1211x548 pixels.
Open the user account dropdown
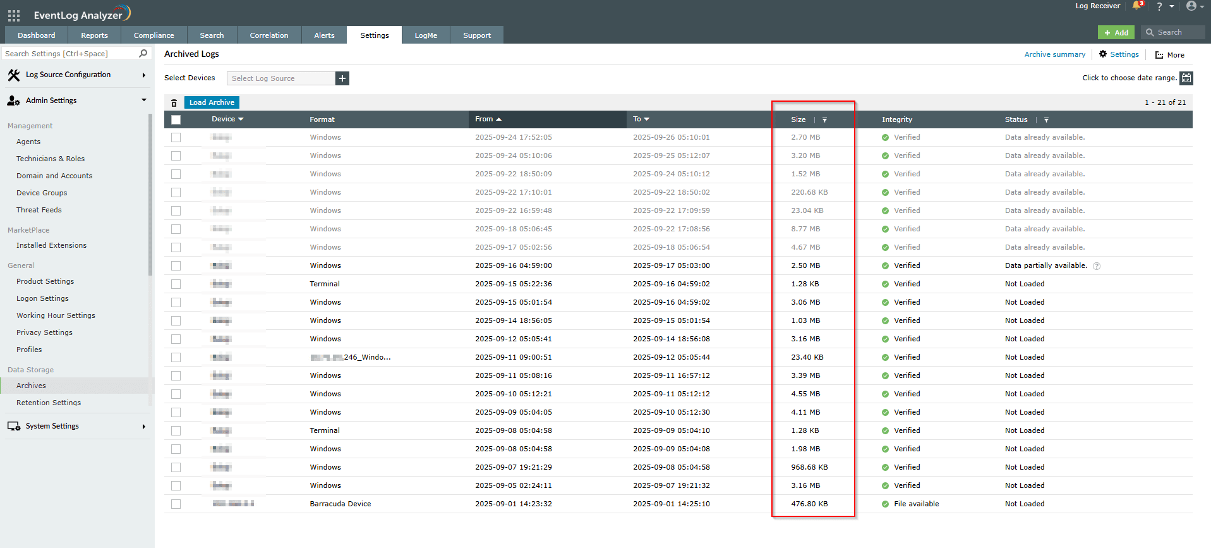[x=1194, y=6]
